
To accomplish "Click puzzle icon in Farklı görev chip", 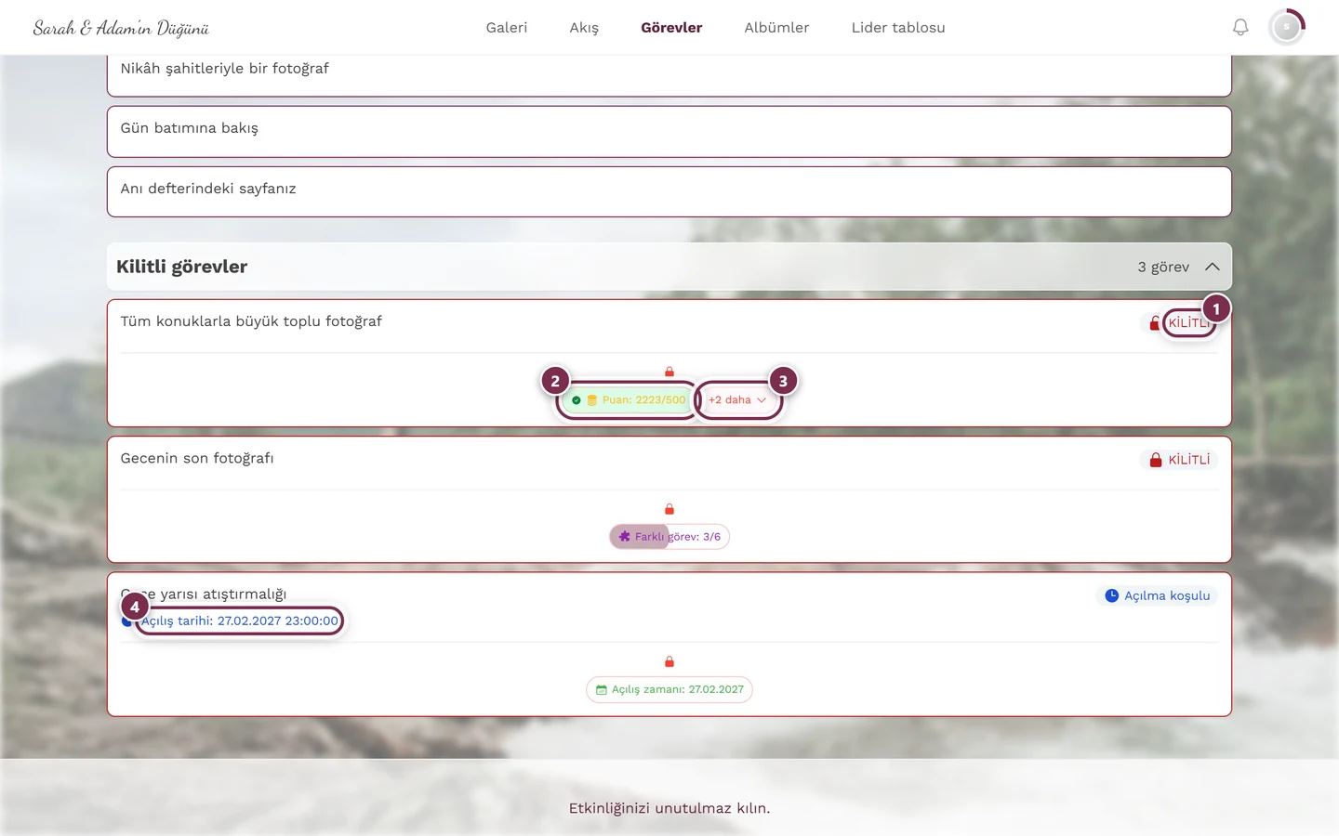I will 625,537.
